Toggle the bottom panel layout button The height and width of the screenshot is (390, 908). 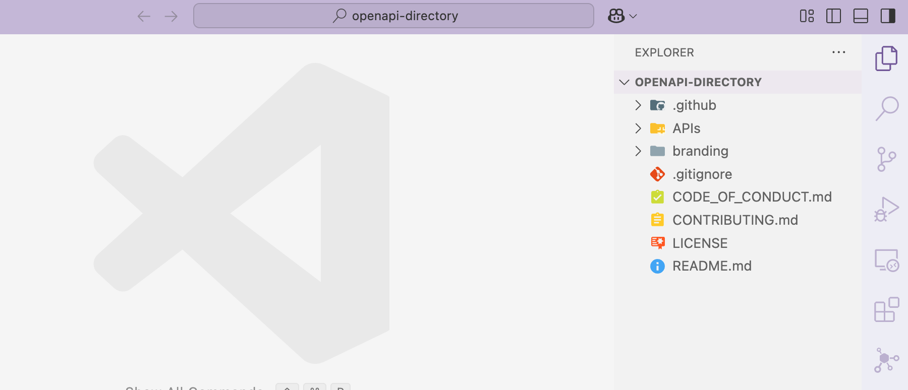861,16
